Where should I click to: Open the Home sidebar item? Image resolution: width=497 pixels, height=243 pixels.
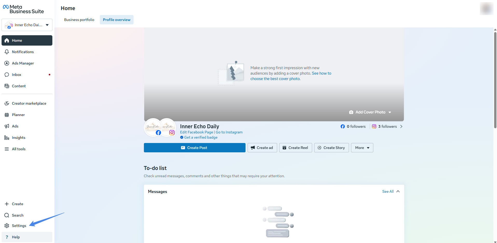click(x=27, y=40)
